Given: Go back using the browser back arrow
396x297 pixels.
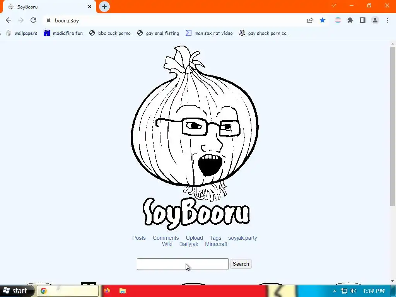Looking at the screenshot, I should coord(9,20).
